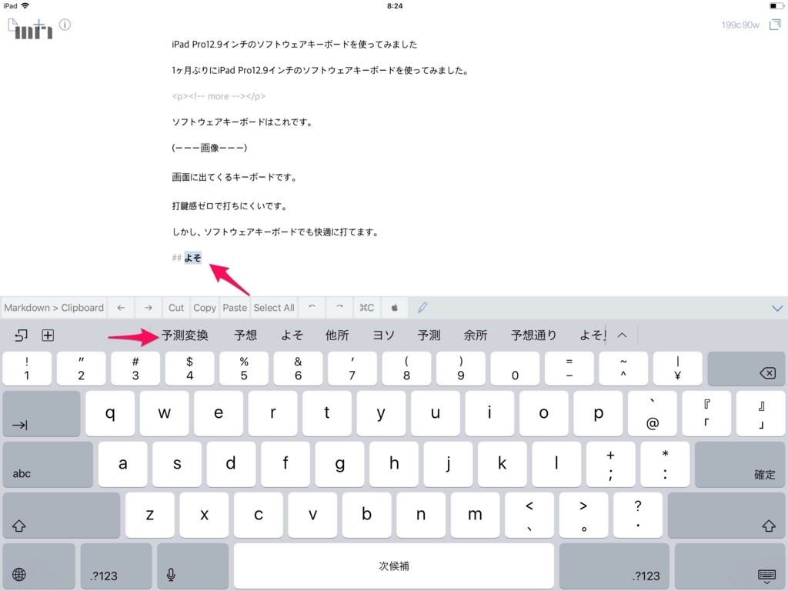
Task: Open the document list icon
Action: (x=13, y=24)
